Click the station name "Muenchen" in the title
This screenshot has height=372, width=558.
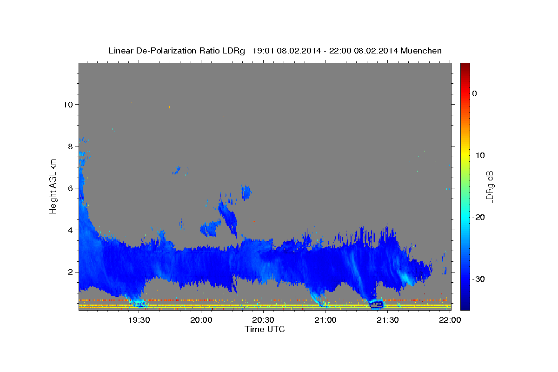coord(421,51)
